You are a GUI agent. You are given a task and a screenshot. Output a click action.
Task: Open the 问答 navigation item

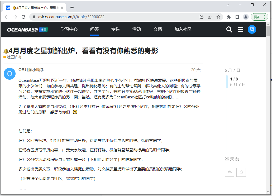pos(94,29)
